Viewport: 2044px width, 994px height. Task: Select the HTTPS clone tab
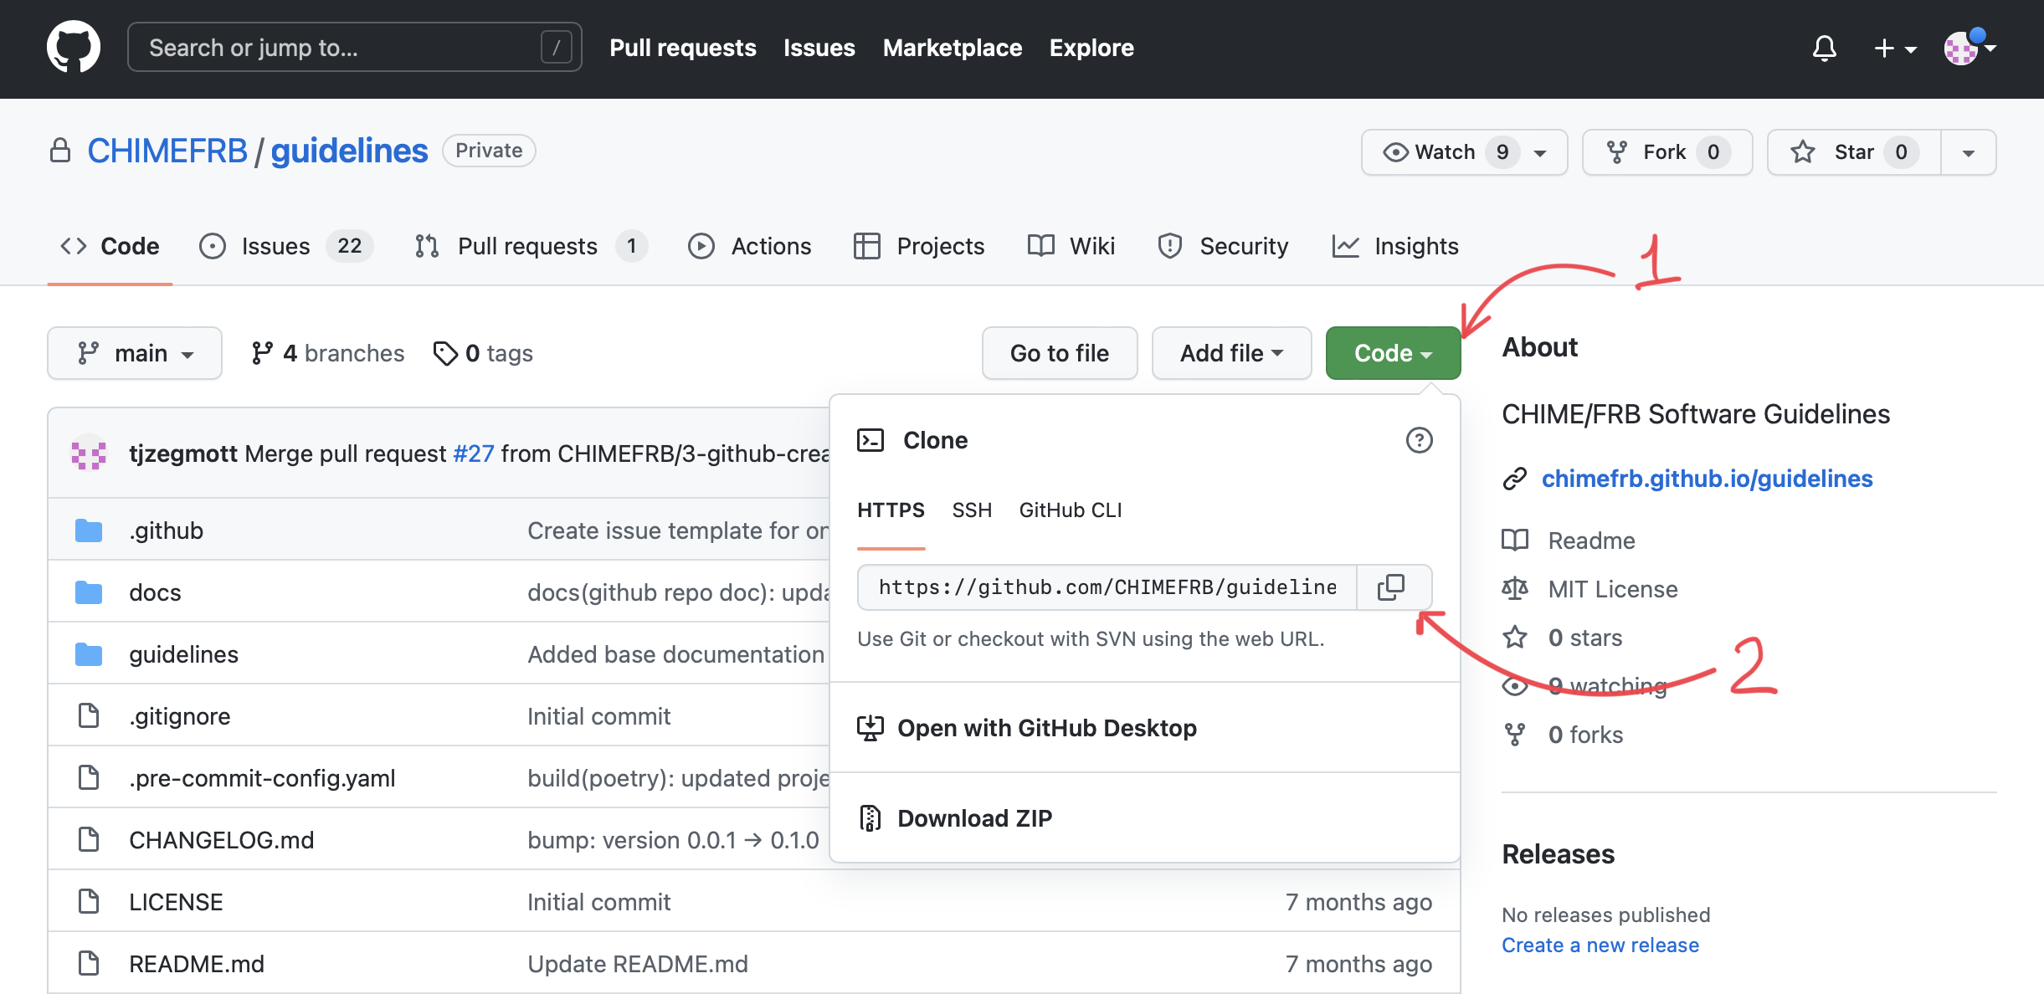coord(891,510)
